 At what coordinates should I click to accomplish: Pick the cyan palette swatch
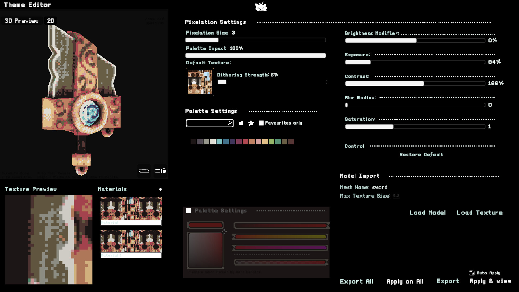tap(219, 141)
